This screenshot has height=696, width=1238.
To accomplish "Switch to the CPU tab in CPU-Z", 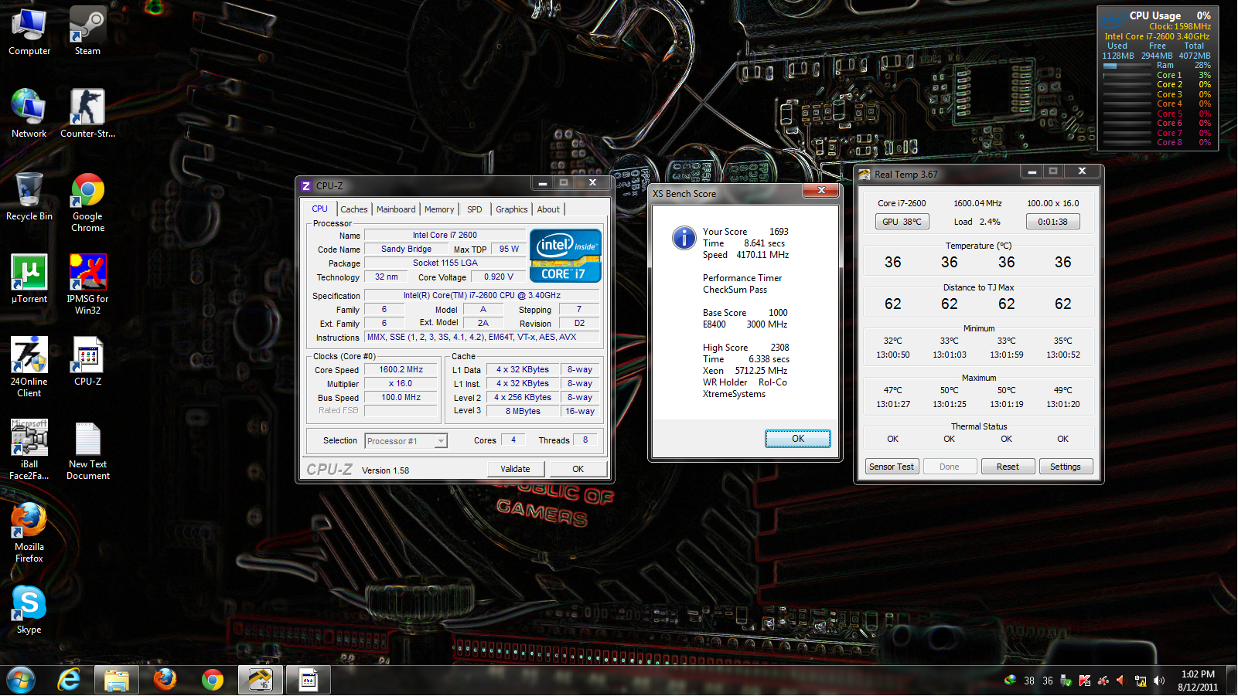I will pyautogui.click(x=319, y=209).
